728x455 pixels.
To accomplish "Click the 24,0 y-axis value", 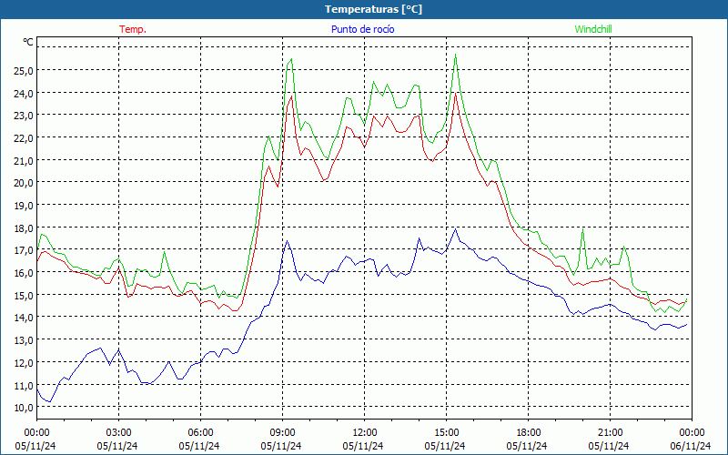I will [x=24, y=93].
